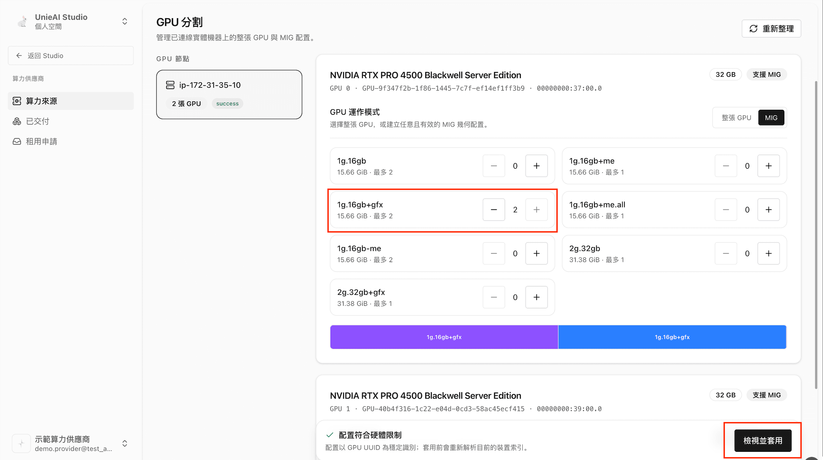Switch GPU mode to 整張 GPU
The height and width of the screenshot is (460, 823).
tap(736, 118)
